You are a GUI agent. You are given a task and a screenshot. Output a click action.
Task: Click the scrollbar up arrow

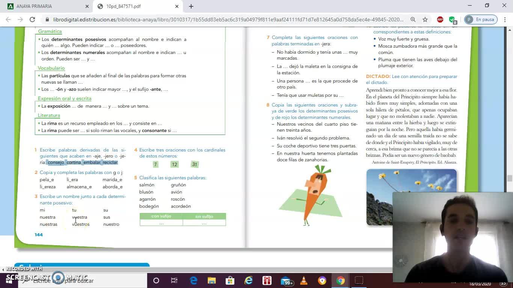[x=510, y=30]
